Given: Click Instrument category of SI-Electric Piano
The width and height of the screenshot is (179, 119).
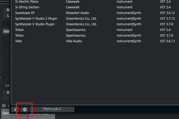Looking at the screenshot, I should [x=124, y=1].
